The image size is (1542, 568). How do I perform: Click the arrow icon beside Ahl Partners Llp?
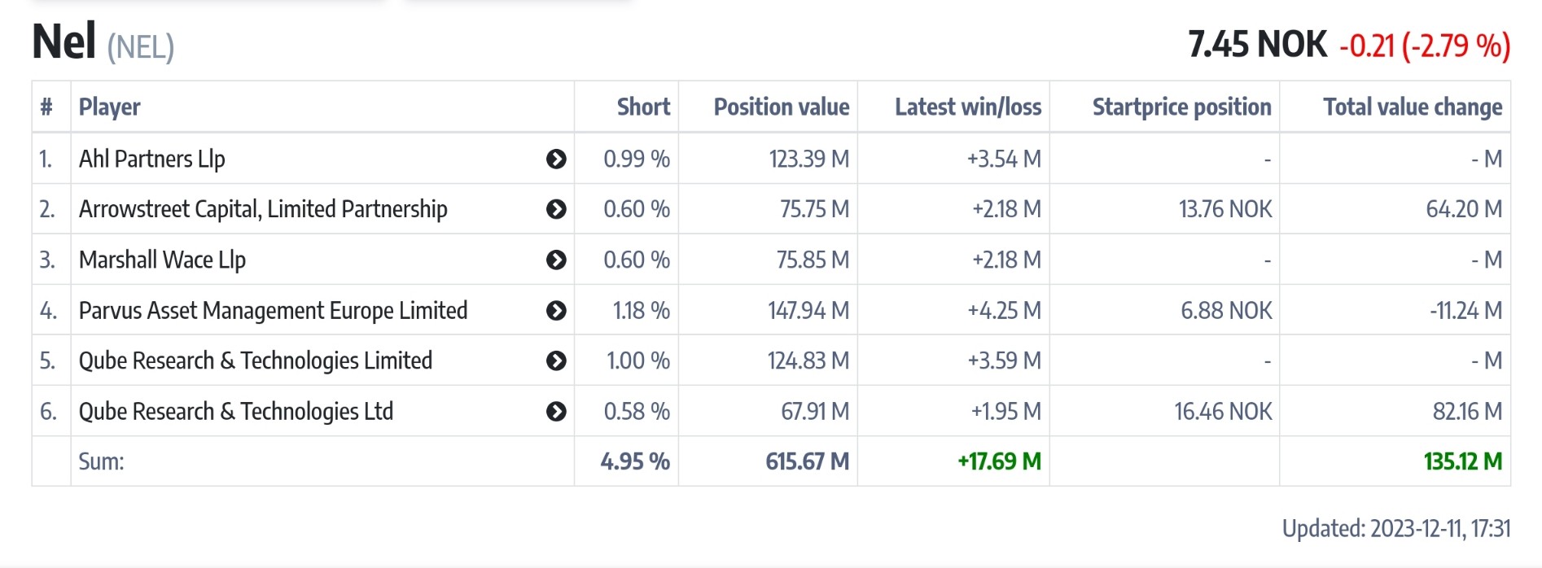[x=556, y=159]
